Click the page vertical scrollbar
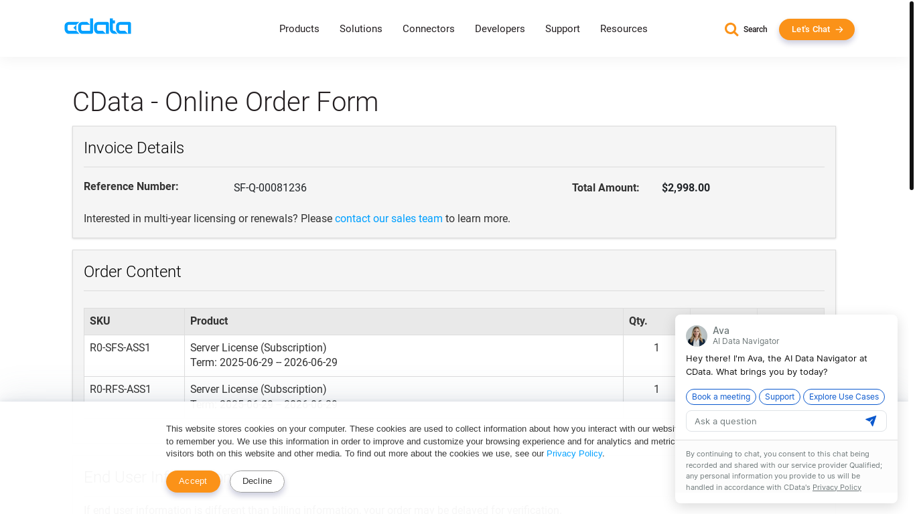This screenshot has height=514, width=915. (x=911, y=95)
